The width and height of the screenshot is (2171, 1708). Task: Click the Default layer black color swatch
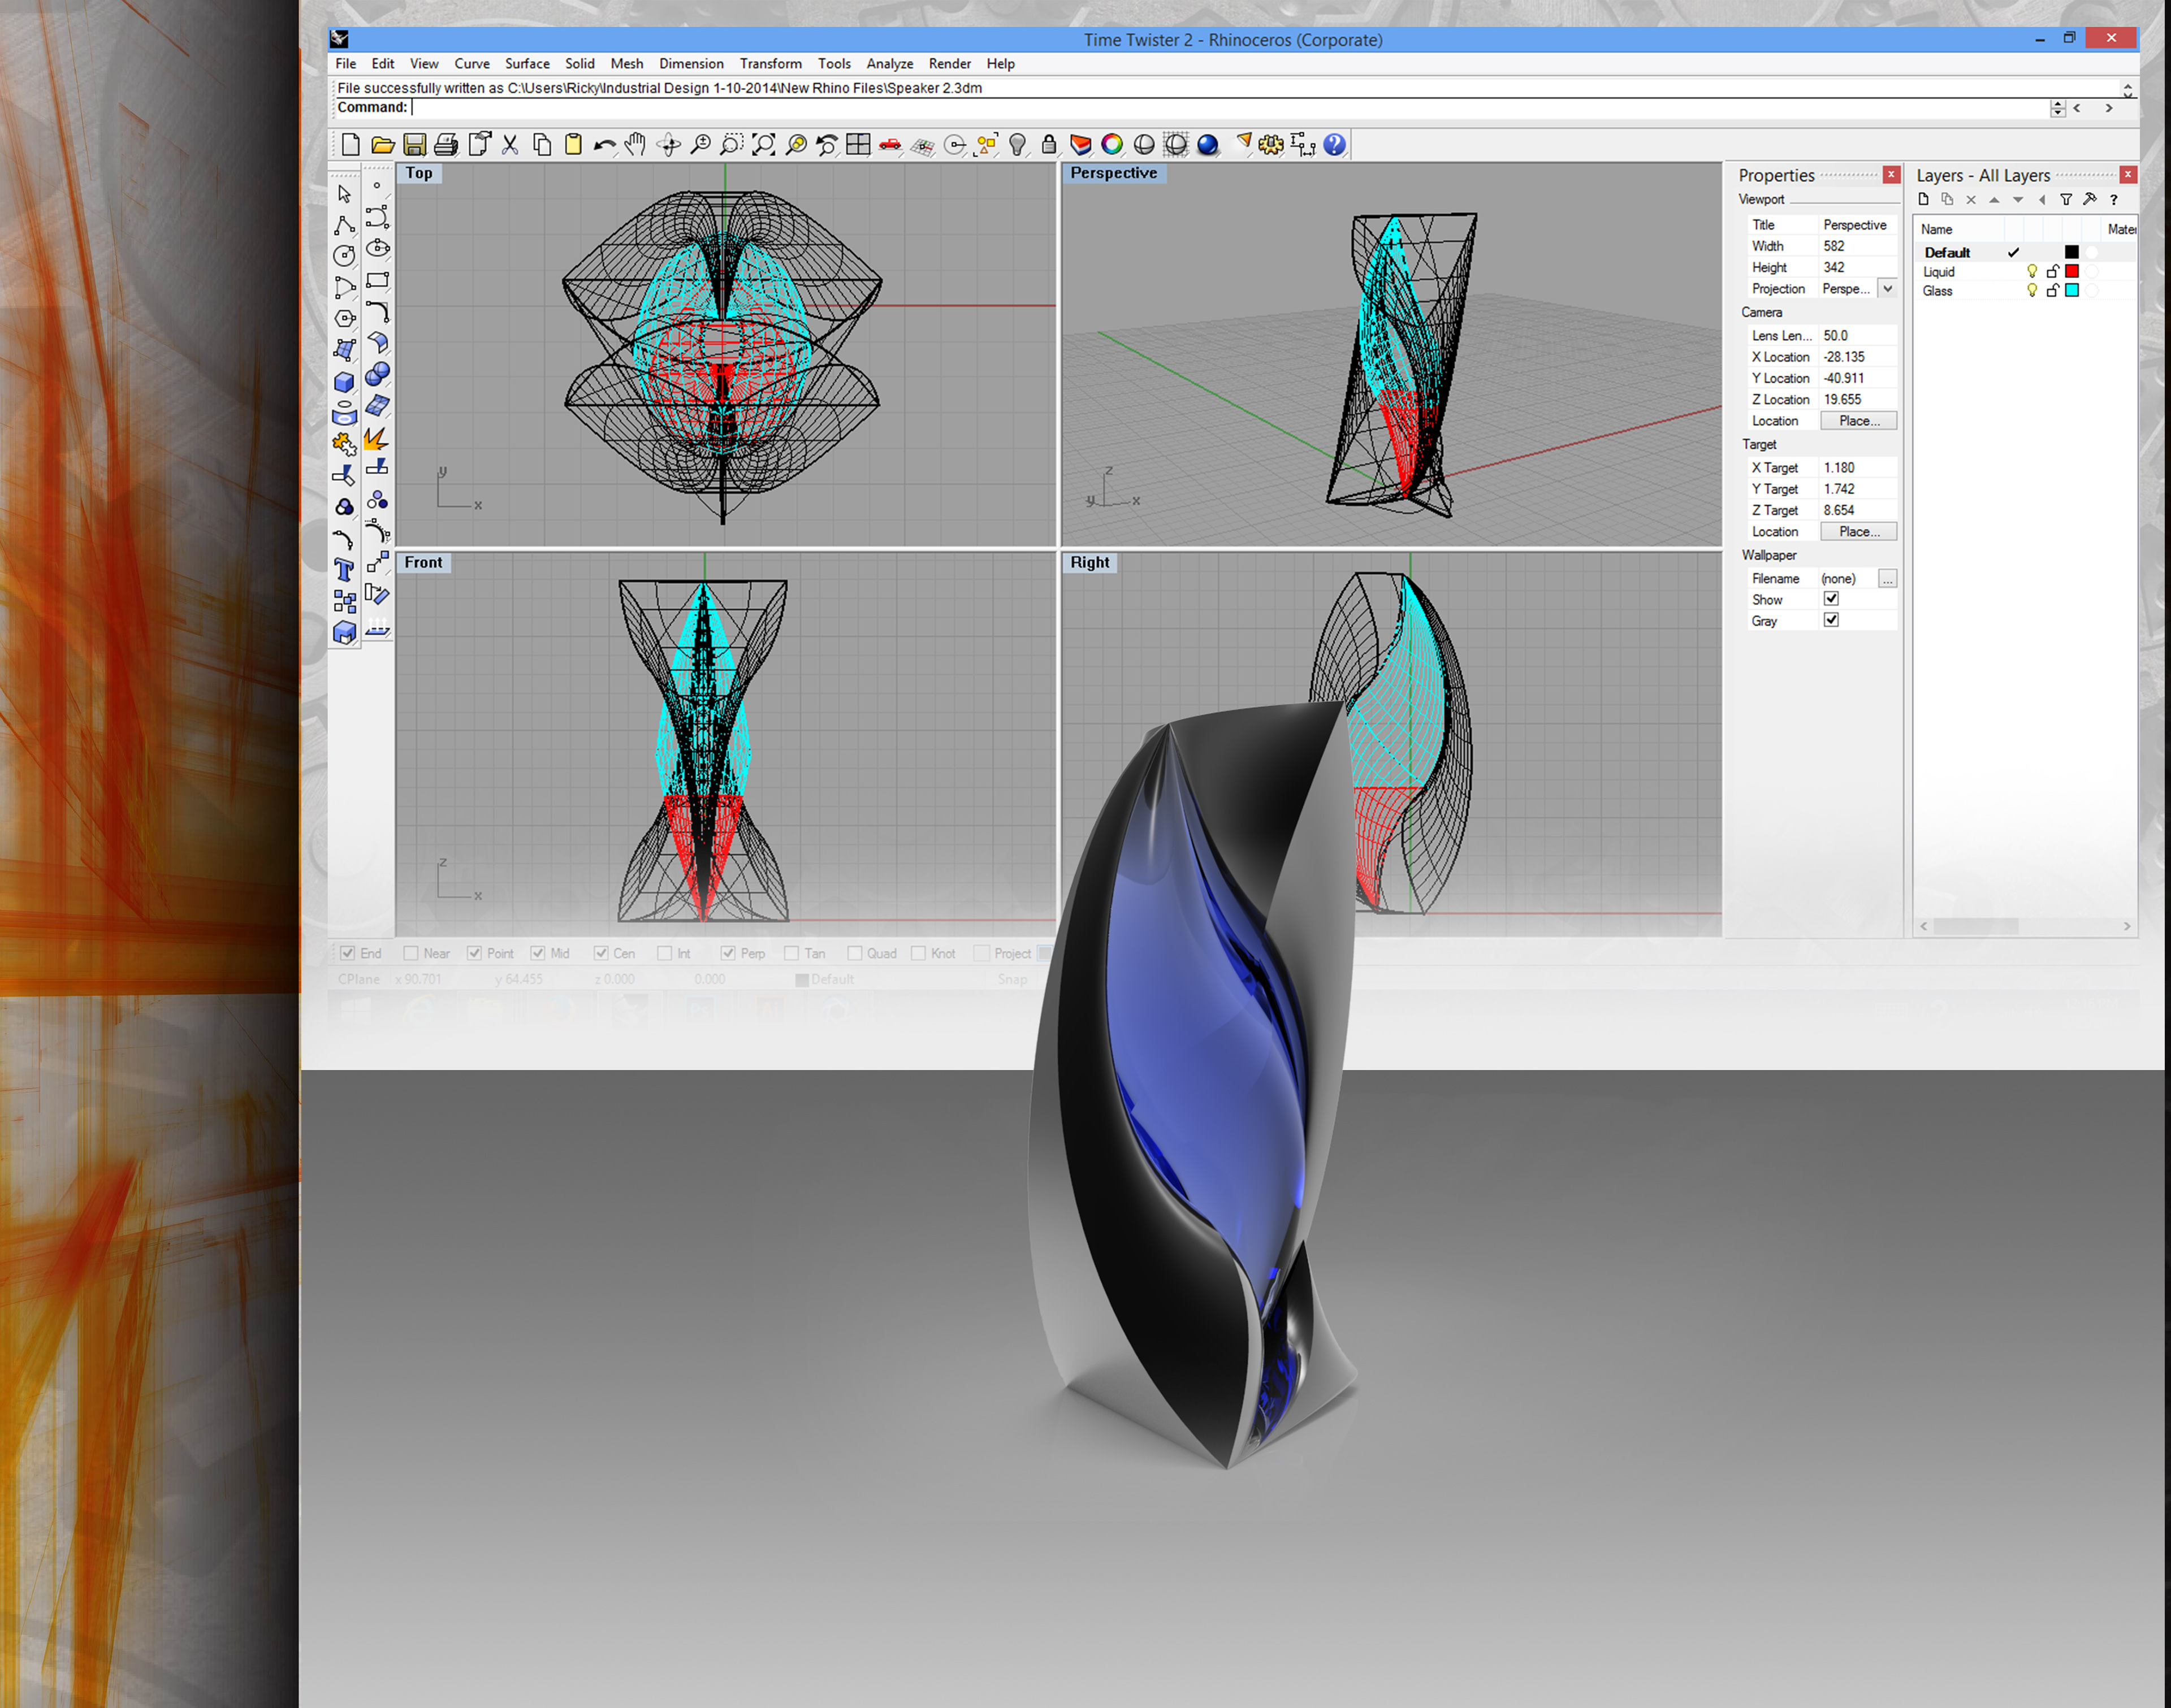click(2072, 252)
